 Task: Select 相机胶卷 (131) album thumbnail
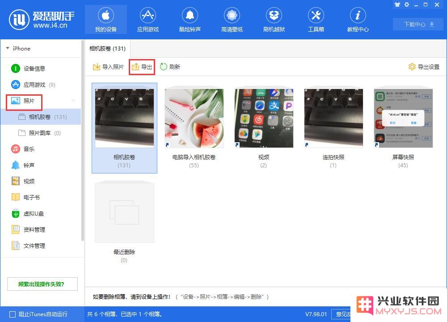[x=124, y=128]
